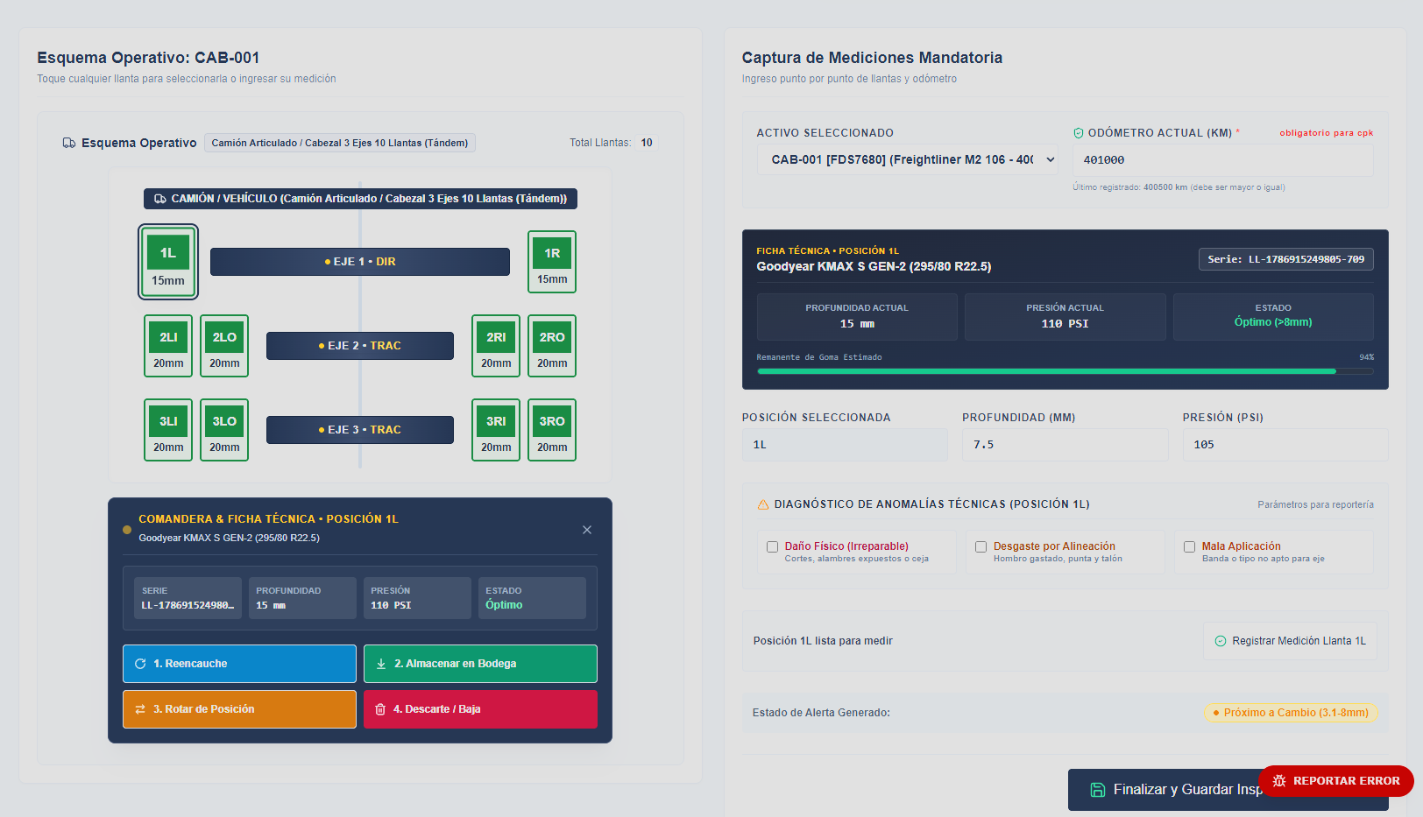This screenshot has width=1423, height=817.
Task: Click 2. Almacenar en Bodega button
Action: (x=480, y=664)
